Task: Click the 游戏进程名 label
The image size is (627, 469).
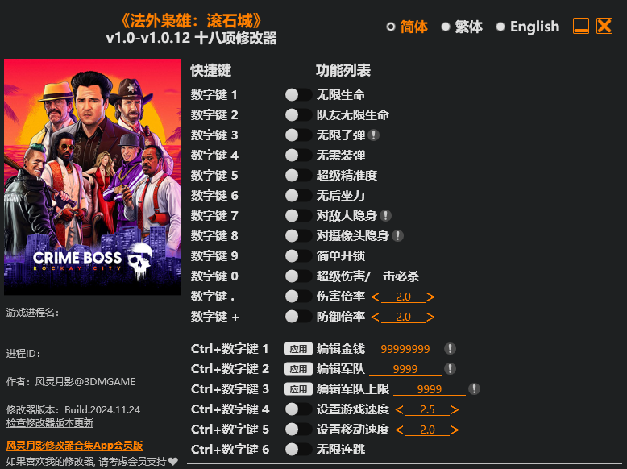Action: tap(33, 313)
